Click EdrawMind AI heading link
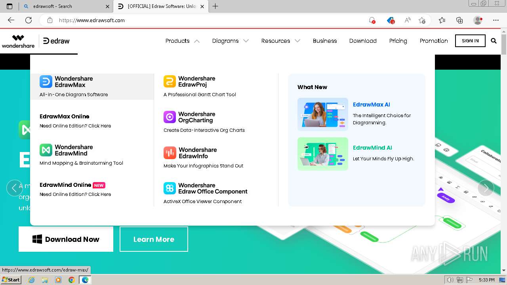The height and width of the screenshot is (285, 507). point(372,148)
